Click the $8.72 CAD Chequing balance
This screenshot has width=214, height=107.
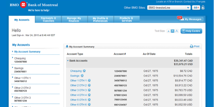pos(186,71)
